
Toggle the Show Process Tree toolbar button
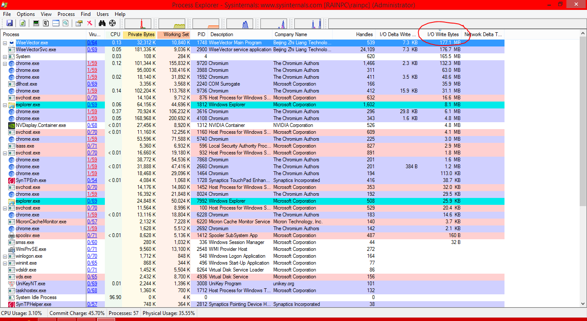click(x=46, y=23)
